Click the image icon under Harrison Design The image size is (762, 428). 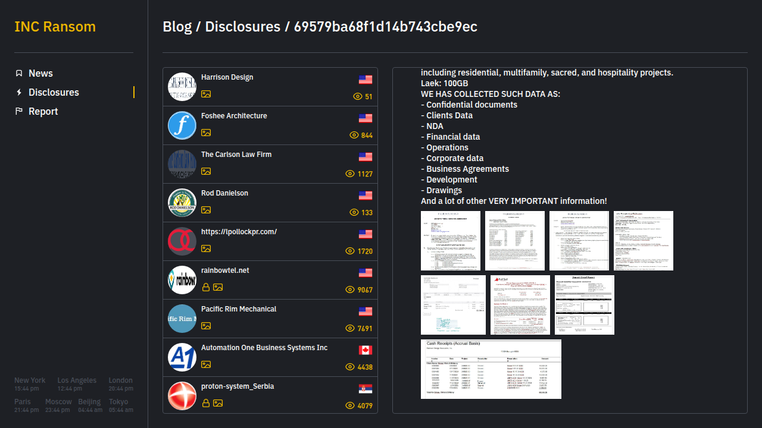point(206,94)
